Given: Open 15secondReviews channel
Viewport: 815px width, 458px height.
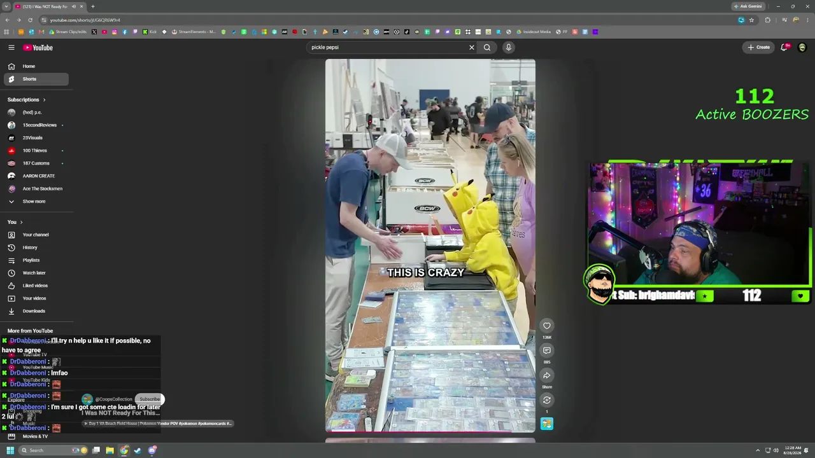Looking at the screenshot, I should click(36, 125).
